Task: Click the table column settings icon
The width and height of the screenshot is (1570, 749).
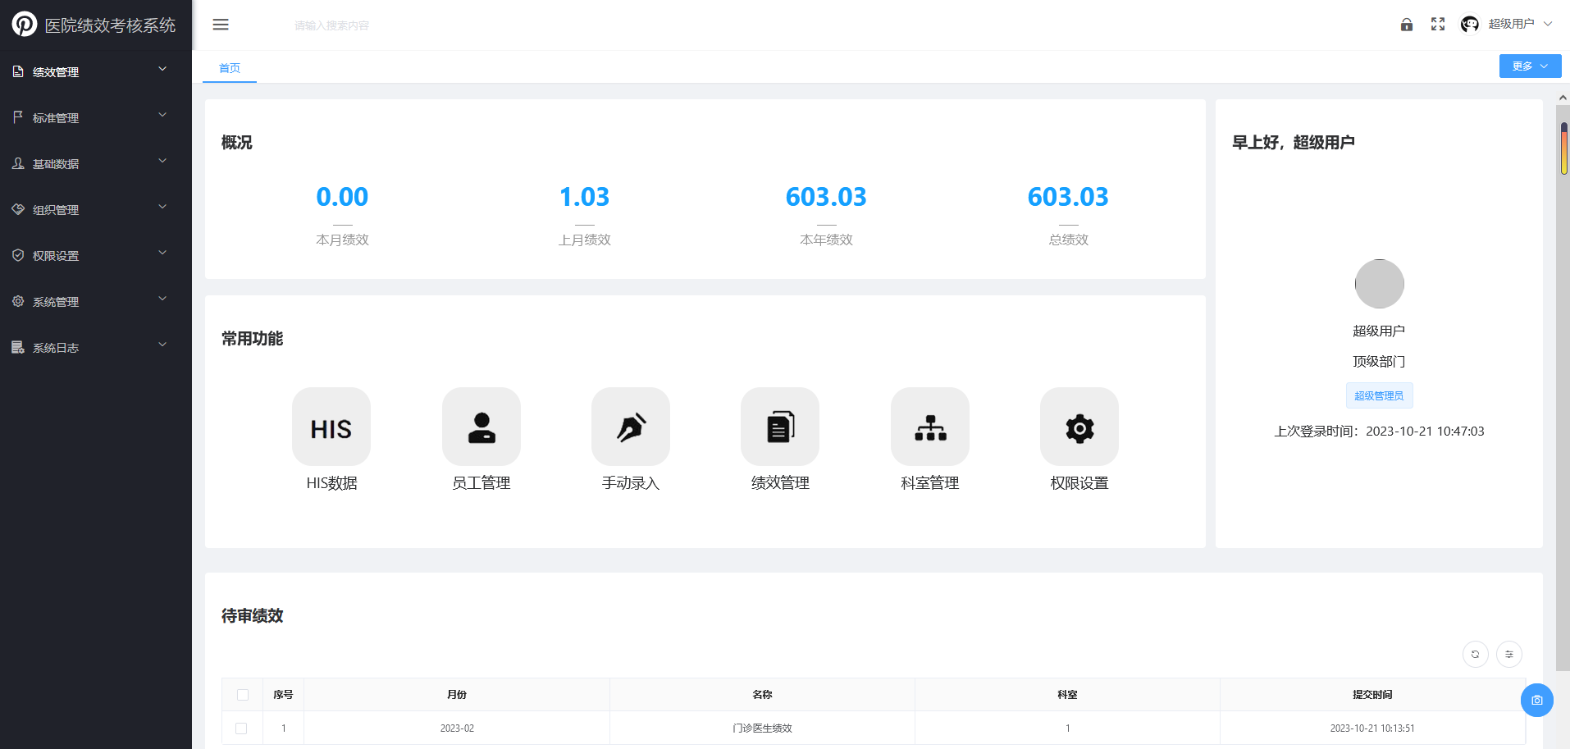Action: coord(1509,654)
